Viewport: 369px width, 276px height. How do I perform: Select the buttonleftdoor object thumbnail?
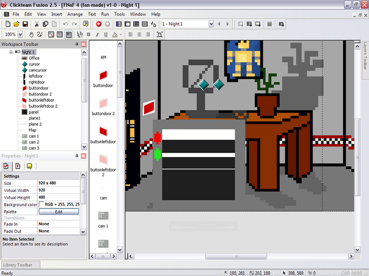click(103, 131)
